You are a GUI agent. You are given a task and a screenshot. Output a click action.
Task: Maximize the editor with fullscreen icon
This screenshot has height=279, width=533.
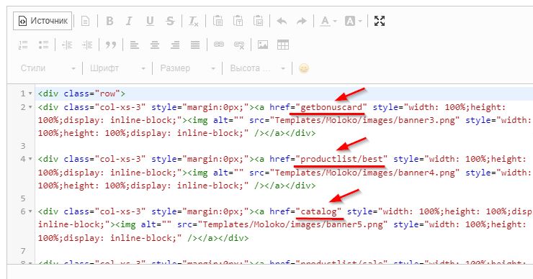pyautogui.click(x=380, y=21)
